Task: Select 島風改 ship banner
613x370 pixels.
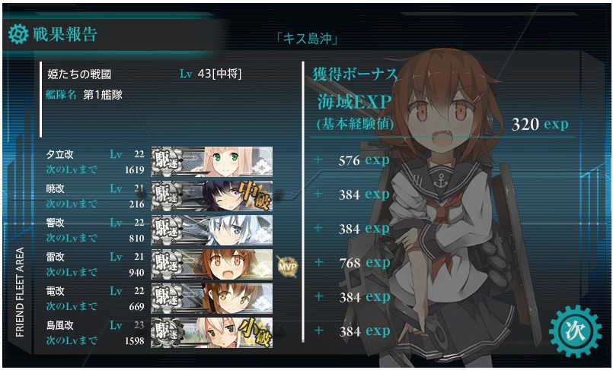Action: pos(212,333)
